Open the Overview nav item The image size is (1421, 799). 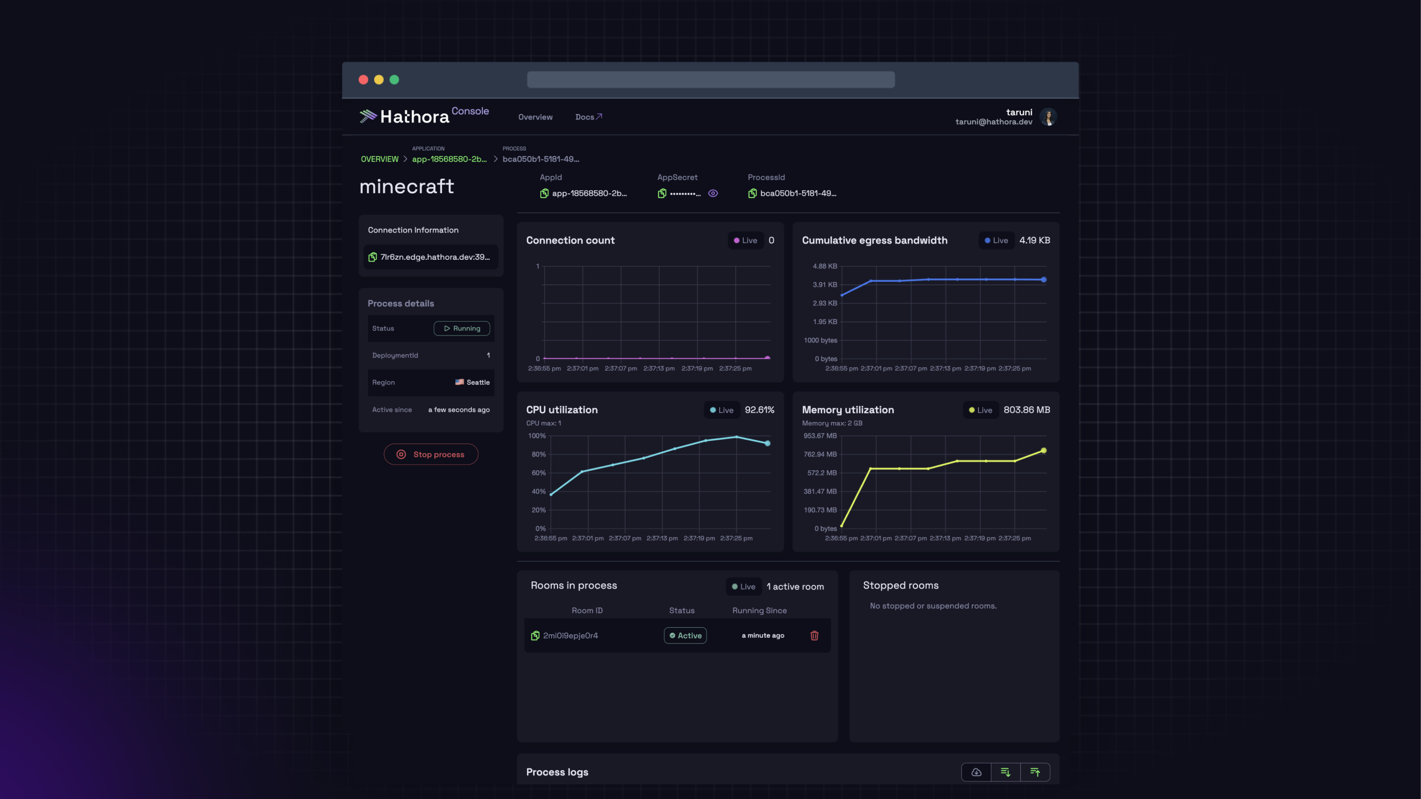coord(535,117)
